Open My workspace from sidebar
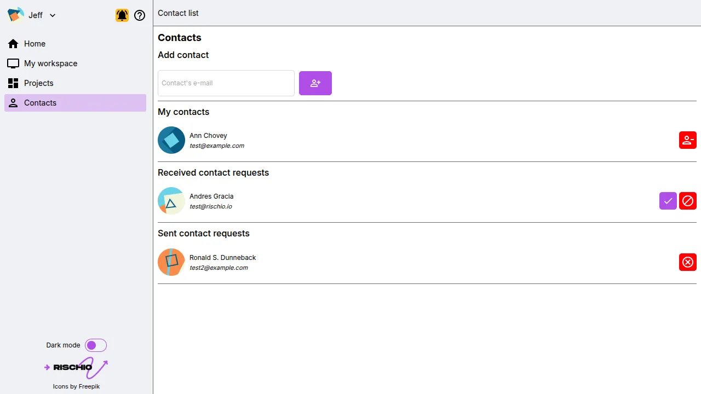The image size is (701, 394). (x=50, y=63)
